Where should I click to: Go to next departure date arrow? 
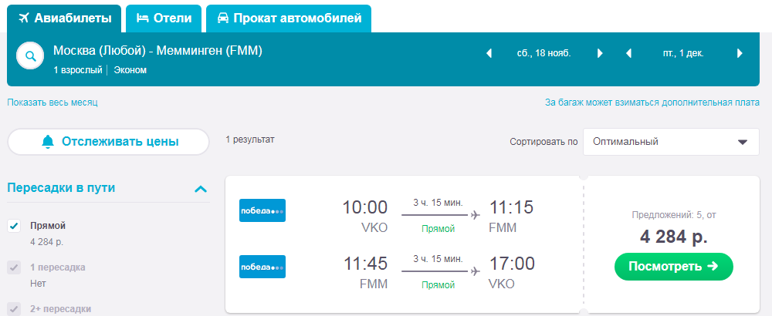(600, 54)
